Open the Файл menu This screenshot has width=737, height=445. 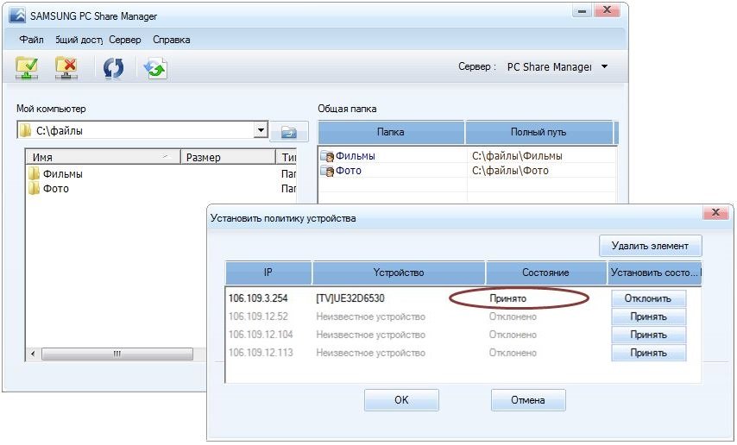tap(31, 40)
